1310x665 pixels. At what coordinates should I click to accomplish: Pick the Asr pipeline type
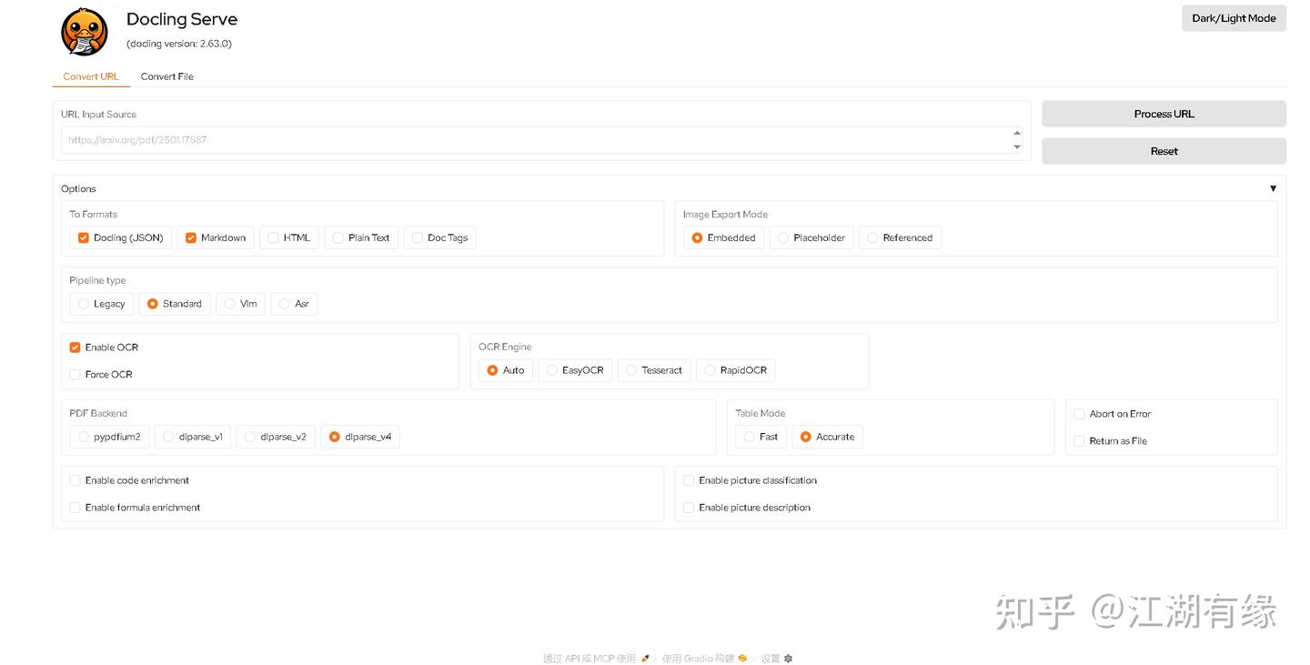coord(285,304)
